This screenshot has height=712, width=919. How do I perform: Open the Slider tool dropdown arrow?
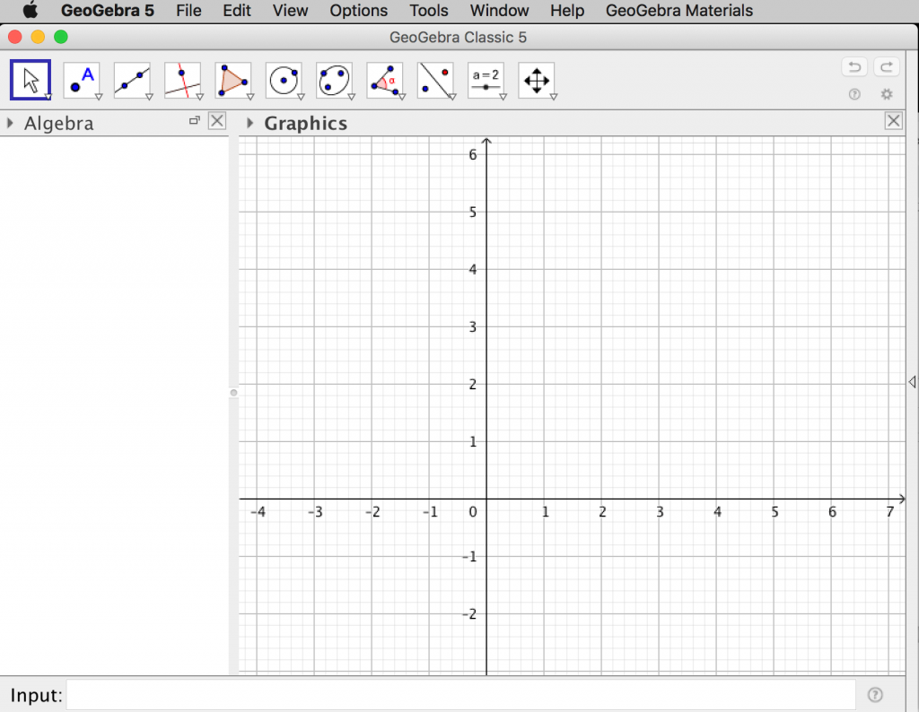(x=503, y=97)
